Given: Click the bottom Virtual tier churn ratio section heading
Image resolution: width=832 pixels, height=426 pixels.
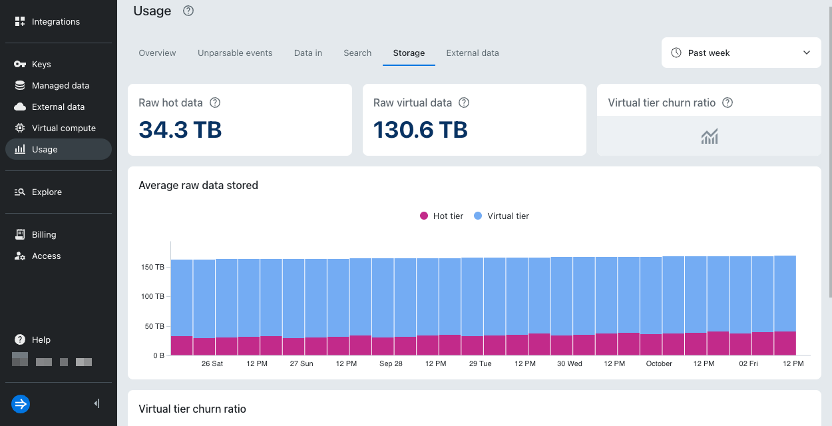Looking at the screenshot, I should point(192,409).
